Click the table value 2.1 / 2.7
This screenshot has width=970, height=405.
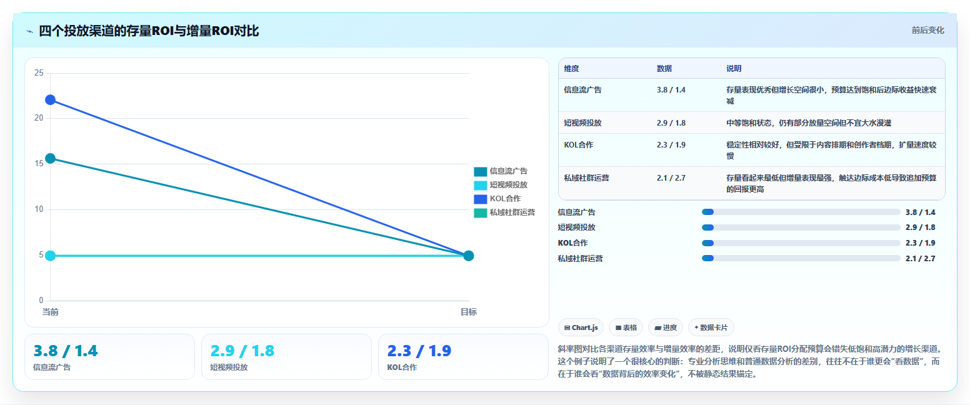click(x=671, y=178)
